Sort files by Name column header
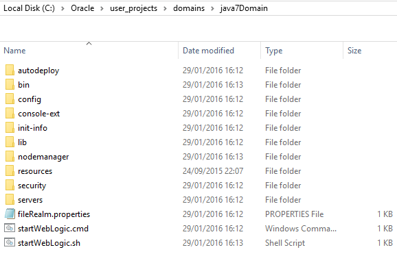 [89, 51]
